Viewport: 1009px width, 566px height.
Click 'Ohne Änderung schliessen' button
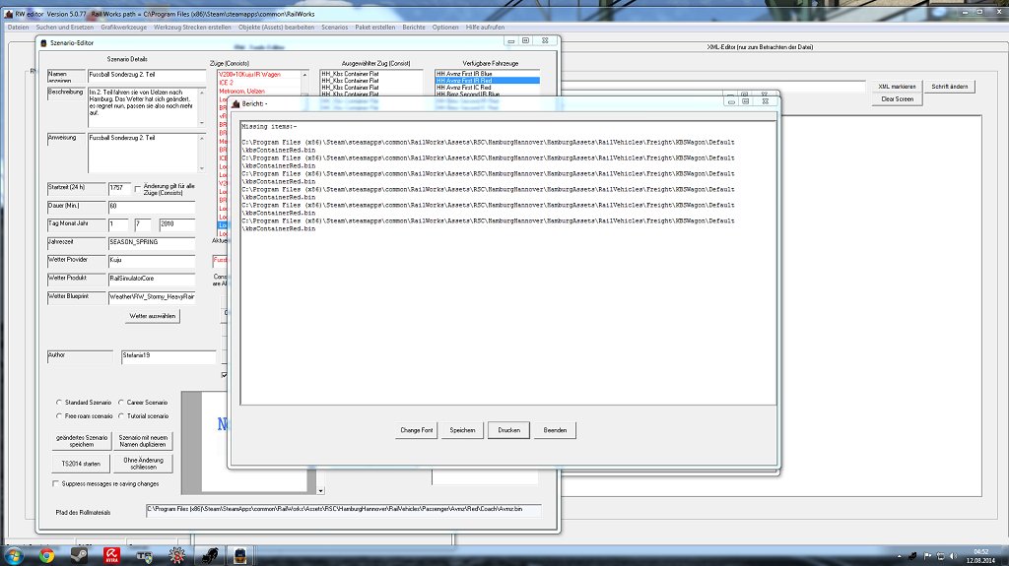143,464
